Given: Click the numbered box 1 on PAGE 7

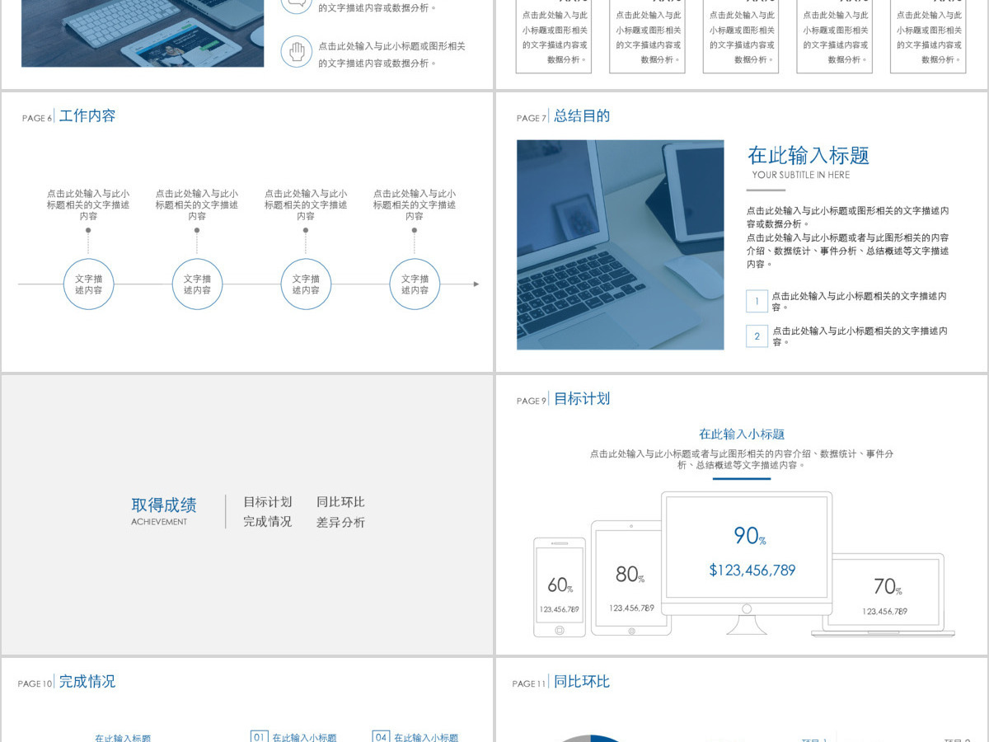Looking at the screenshot, I should pyautogui.click(x=757, y=301).
